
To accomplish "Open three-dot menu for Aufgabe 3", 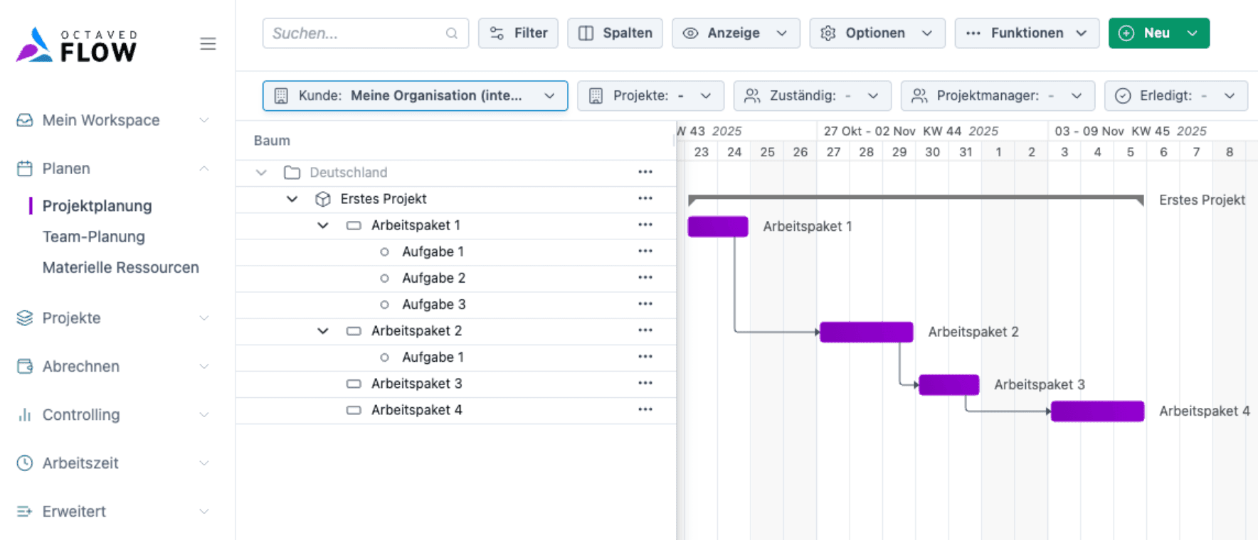I will point(645,303).
